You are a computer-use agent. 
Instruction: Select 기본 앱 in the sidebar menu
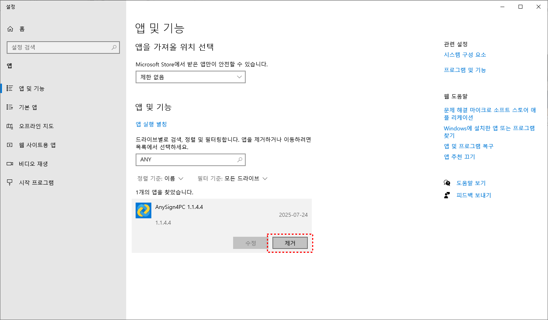[x=10, y=107]
